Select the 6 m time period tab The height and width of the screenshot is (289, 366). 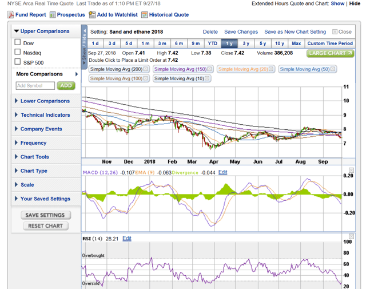[179, 43]
